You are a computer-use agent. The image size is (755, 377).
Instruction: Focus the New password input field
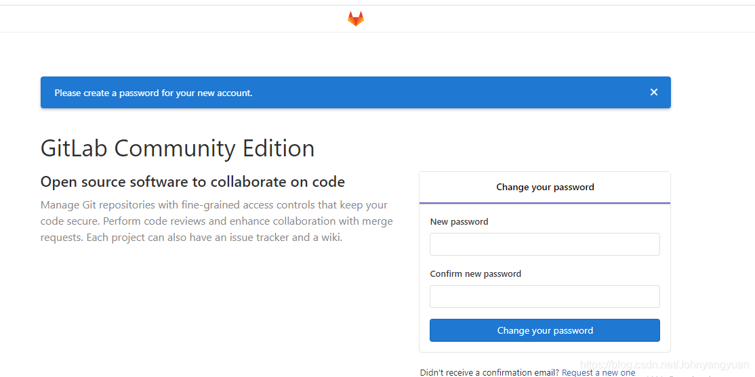click(545, 244)
